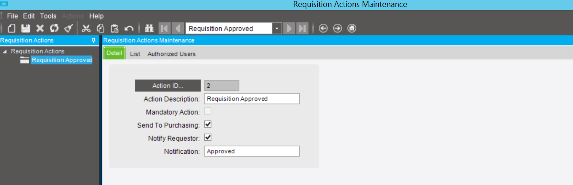The height and width of the screenshot is (185, 573).
Task: Open the Tools menu
Action: point(48,16)
